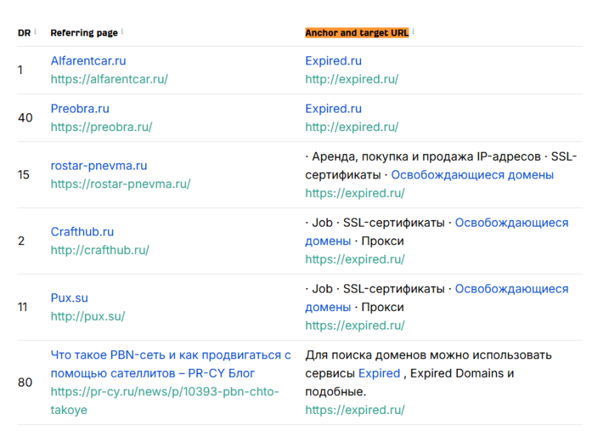Viewport: 592px width, 431px height.
Task: Click info icon next to Anchor and target URL
Action: pos(414,32)
